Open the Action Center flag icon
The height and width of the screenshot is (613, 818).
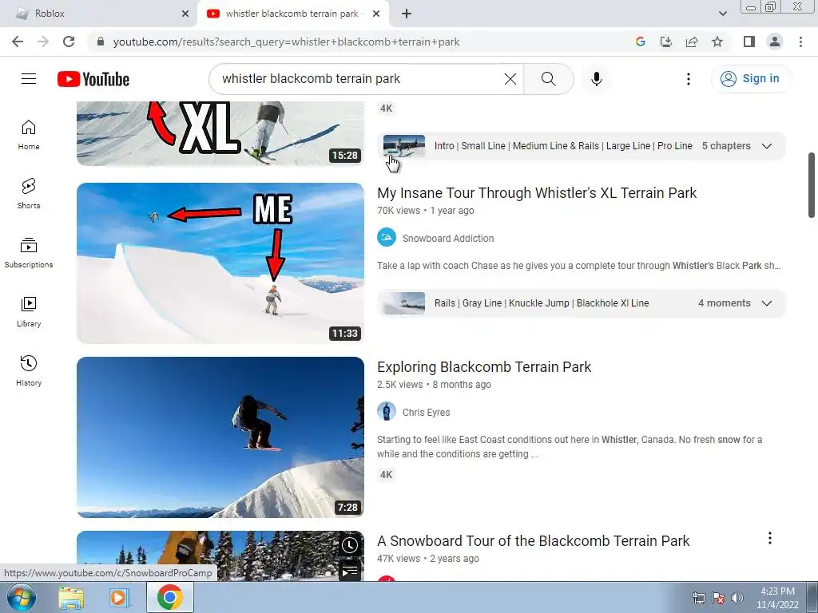718,598
